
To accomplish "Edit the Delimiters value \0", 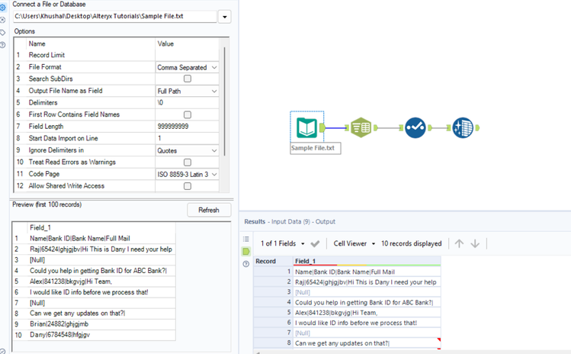I will (188, 102).
